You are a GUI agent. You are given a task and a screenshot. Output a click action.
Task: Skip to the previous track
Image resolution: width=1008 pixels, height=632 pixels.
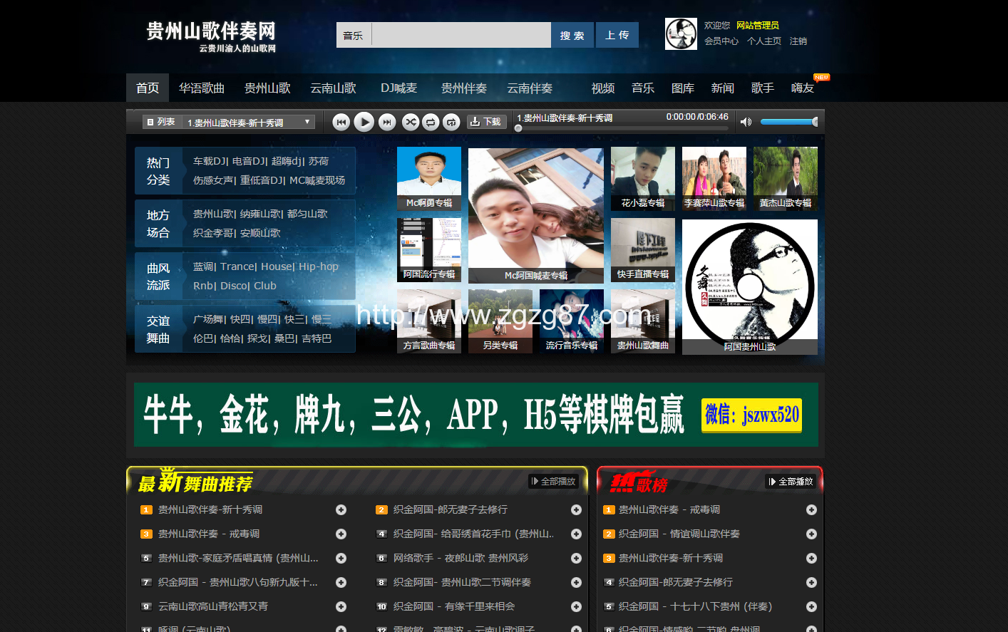tap(341, 123)
